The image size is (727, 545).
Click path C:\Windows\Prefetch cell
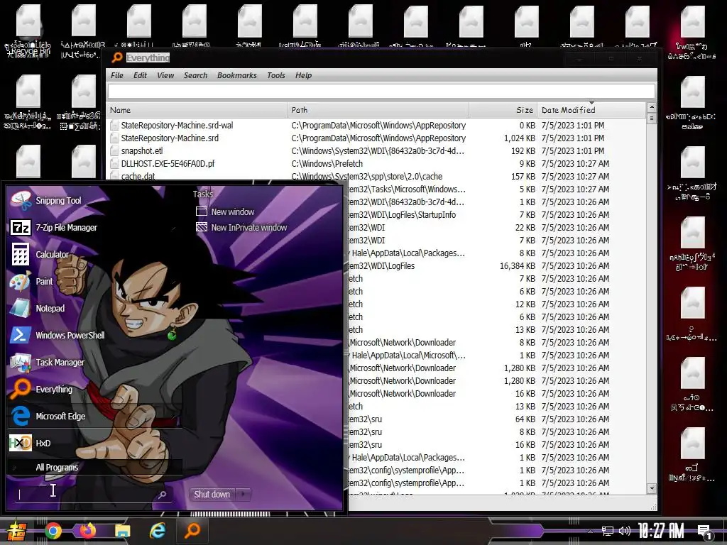(x=327, y=164)
